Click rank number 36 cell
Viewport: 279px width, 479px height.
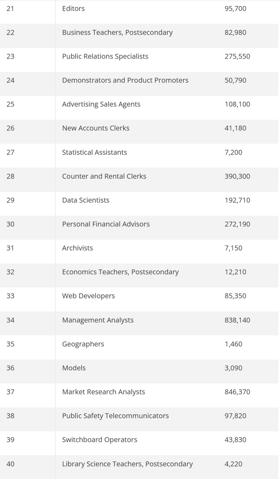tap(10, 368)
